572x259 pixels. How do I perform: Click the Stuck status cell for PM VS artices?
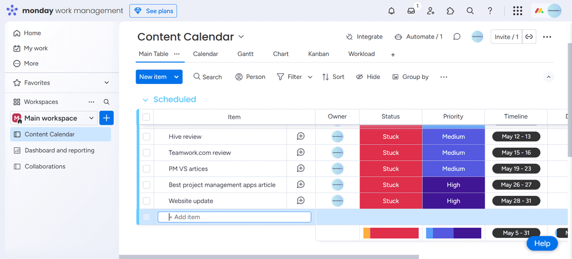(391, 169)
